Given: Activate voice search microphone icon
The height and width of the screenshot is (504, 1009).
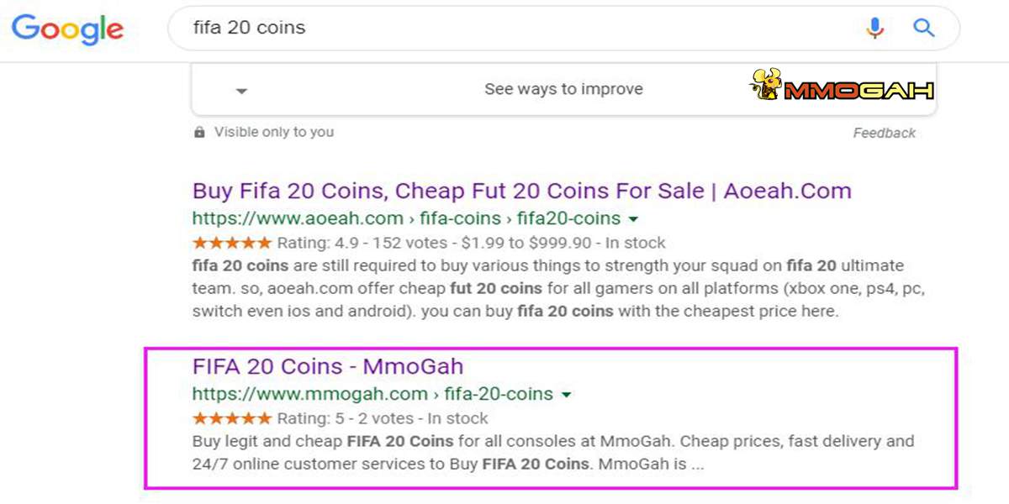Looking at the screenshot, I should click(x=875, y=28).
